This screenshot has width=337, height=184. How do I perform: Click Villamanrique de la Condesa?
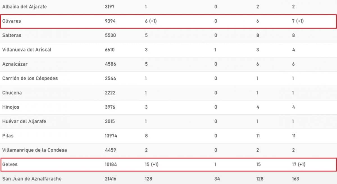point(35,150)
